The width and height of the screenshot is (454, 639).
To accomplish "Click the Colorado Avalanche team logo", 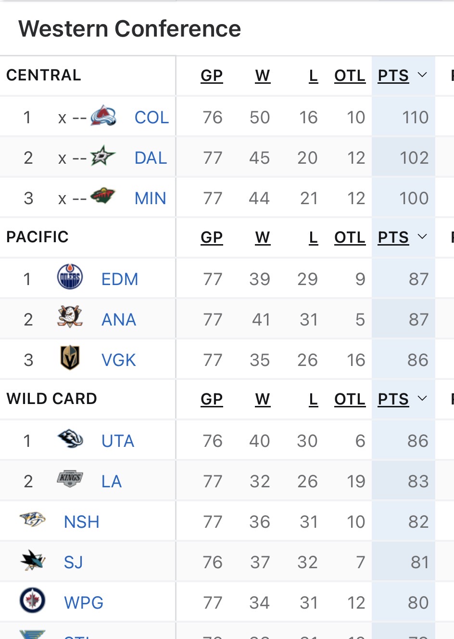I will (x=103, y=117).
